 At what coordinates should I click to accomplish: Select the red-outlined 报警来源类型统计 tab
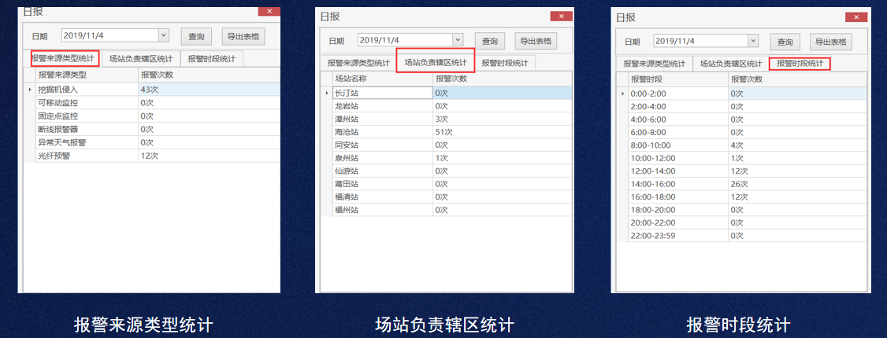[65, 58]
